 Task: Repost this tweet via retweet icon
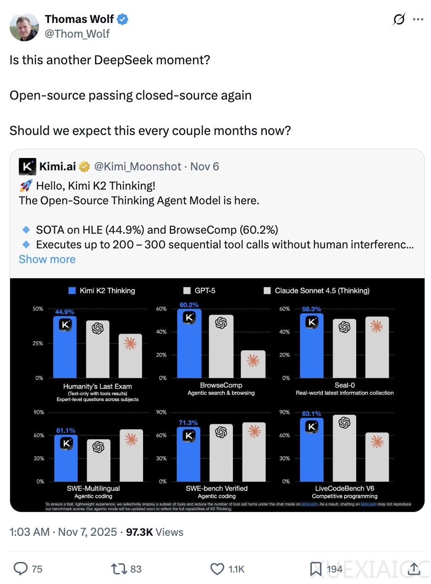(x=119, y=569)
